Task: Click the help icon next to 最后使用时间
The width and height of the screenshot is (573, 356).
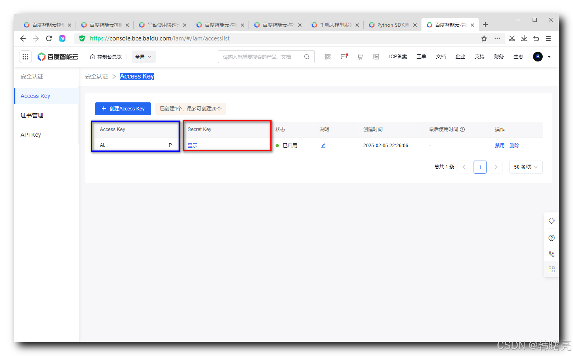Action: (x=462, y=129)
